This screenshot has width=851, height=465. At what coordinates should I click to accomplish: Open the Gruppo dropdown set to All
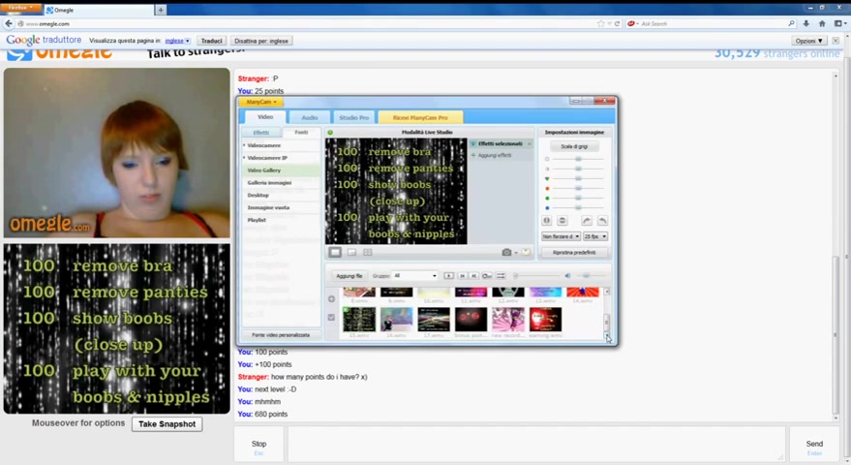(x=415, y=276)
